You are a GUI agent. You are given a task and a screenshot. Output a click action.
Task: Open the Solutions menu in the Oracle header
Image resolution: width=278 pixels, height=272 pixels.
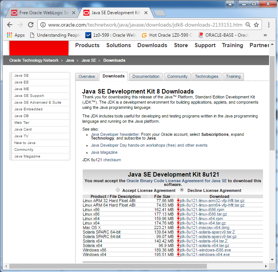click(119, 45)
